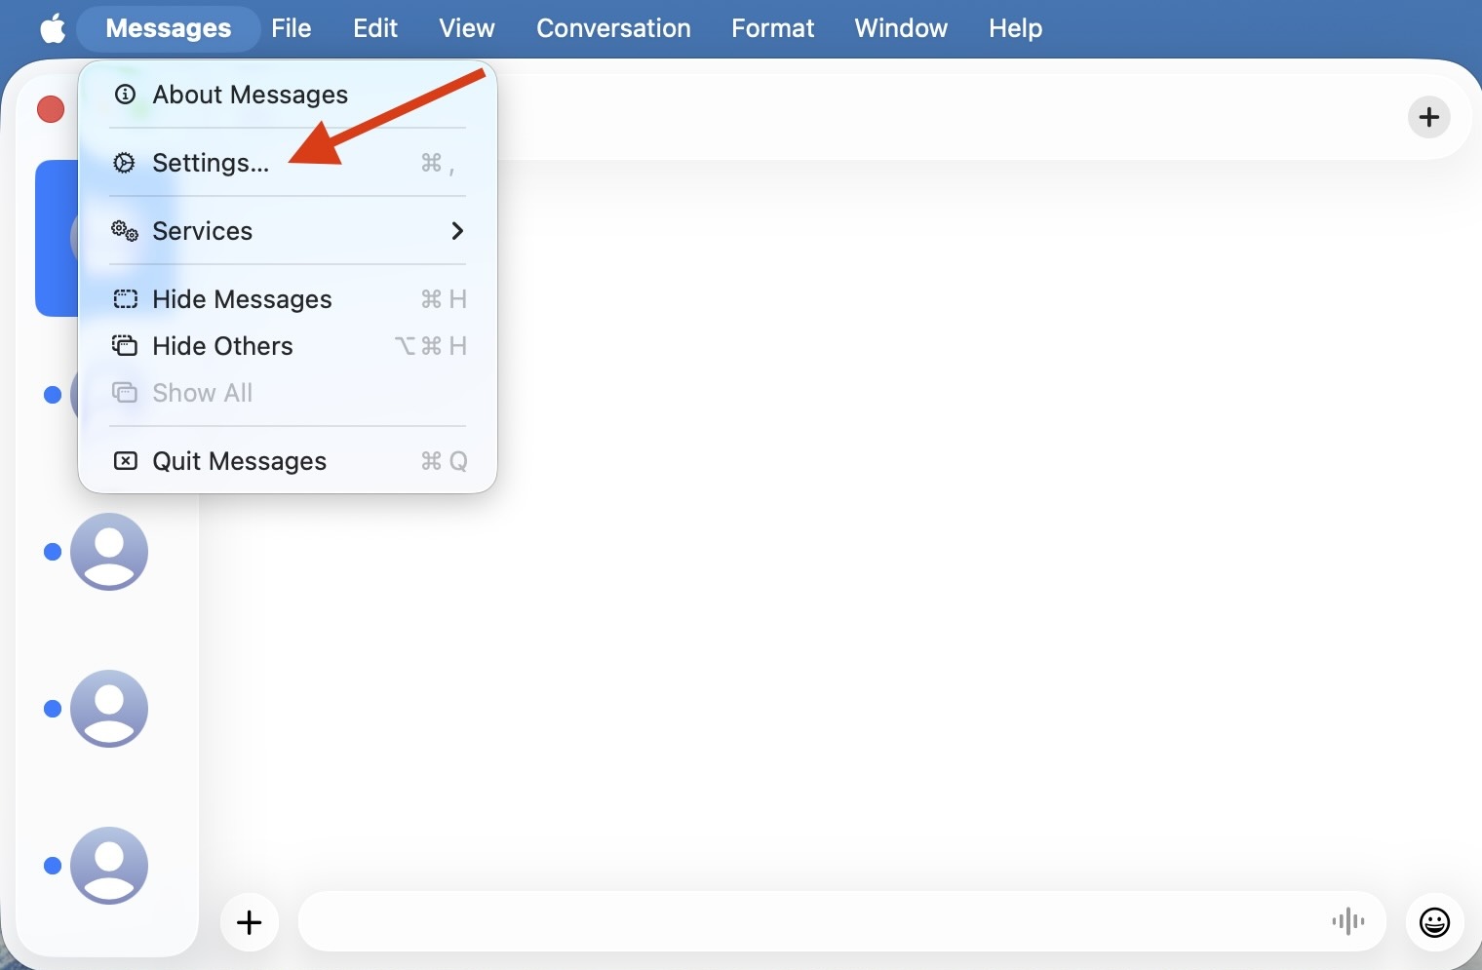Open the Apple menu
Screen dimensions: 1482x970
[x=53, y=28]
